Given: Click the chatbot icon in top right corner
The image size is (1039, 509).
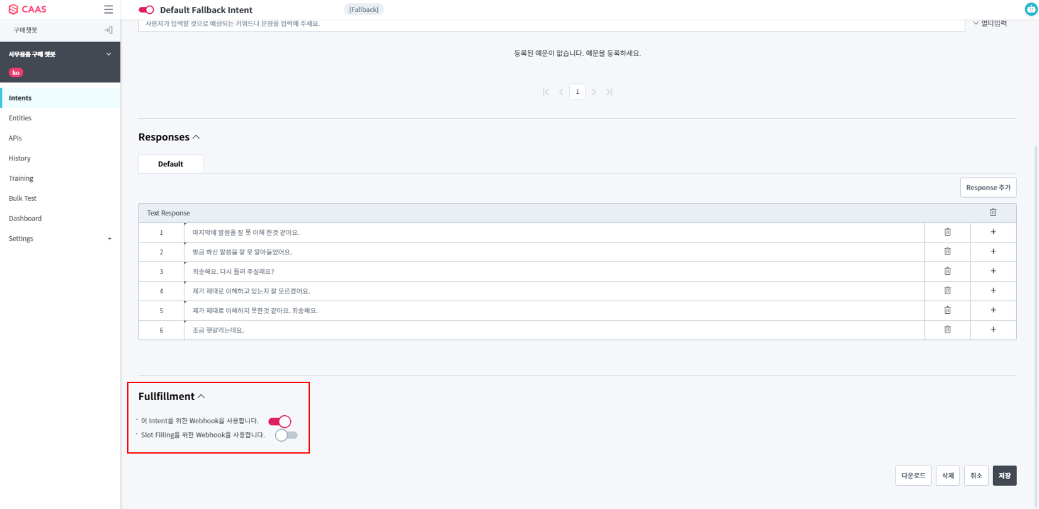Looking at the screenshot, I should coord(1030,9).
